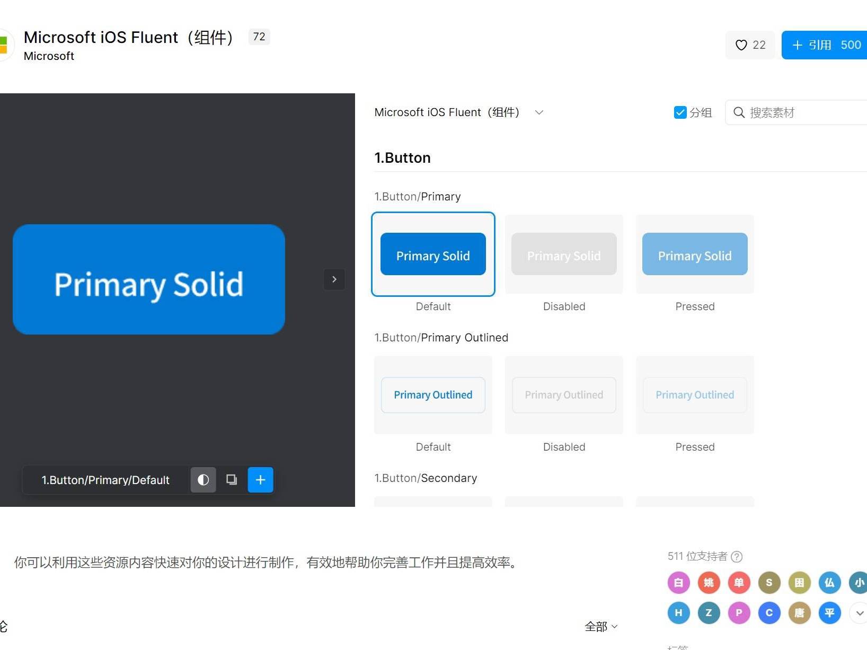Click the 1.Button/Primary group label
The height and width of the screenshot is (650, 867).
[418, 197]
